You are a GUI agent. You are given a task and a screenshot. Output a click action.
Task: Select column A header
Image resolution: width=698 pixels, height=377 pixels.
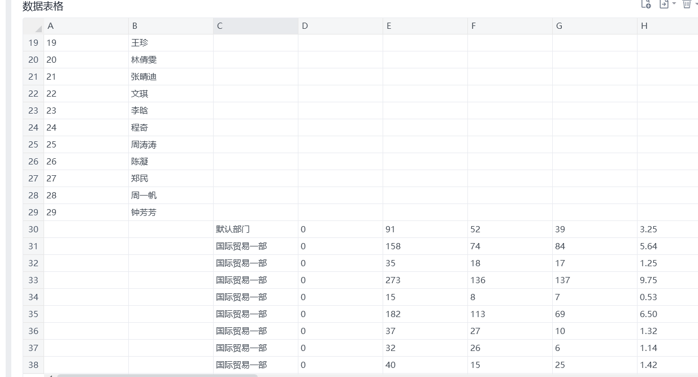86,26
